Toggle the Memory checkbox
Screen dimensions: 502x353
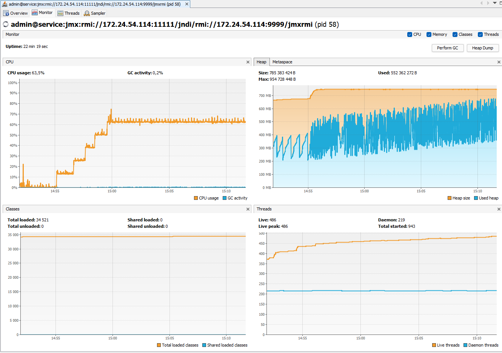click(x=429, y=35)
